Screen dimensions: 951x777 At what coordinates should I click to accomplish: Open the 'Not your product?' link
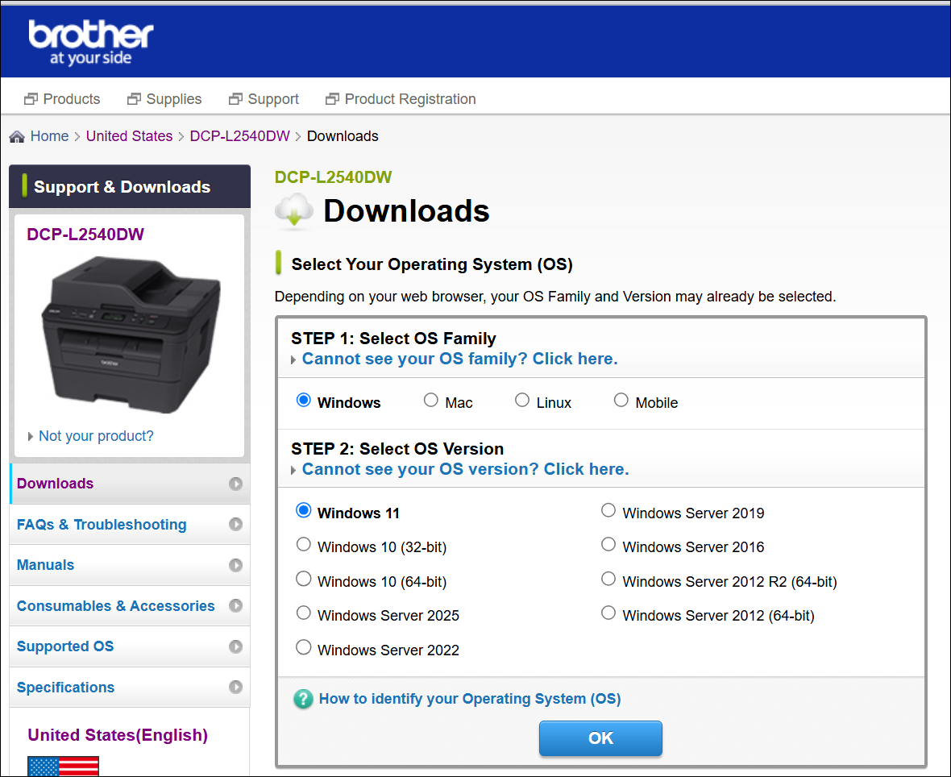(96, 436)
